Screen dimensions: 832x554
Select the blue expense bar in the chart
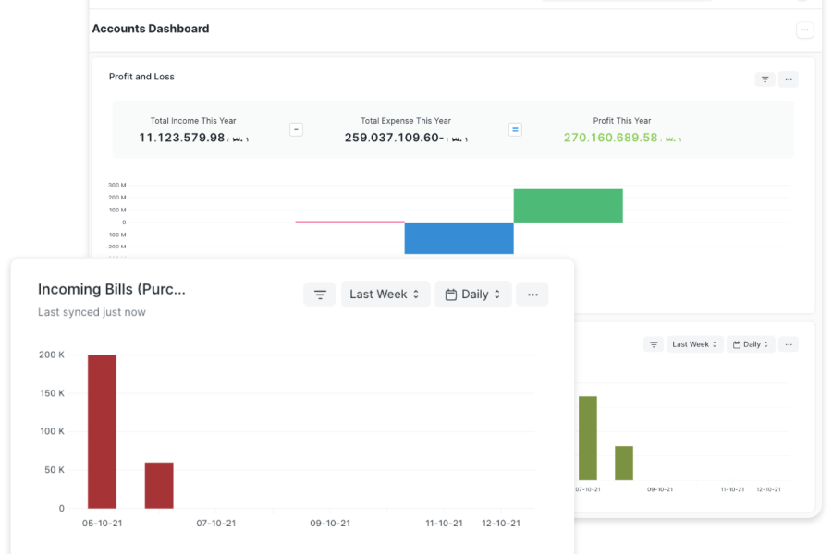(459, 238)
